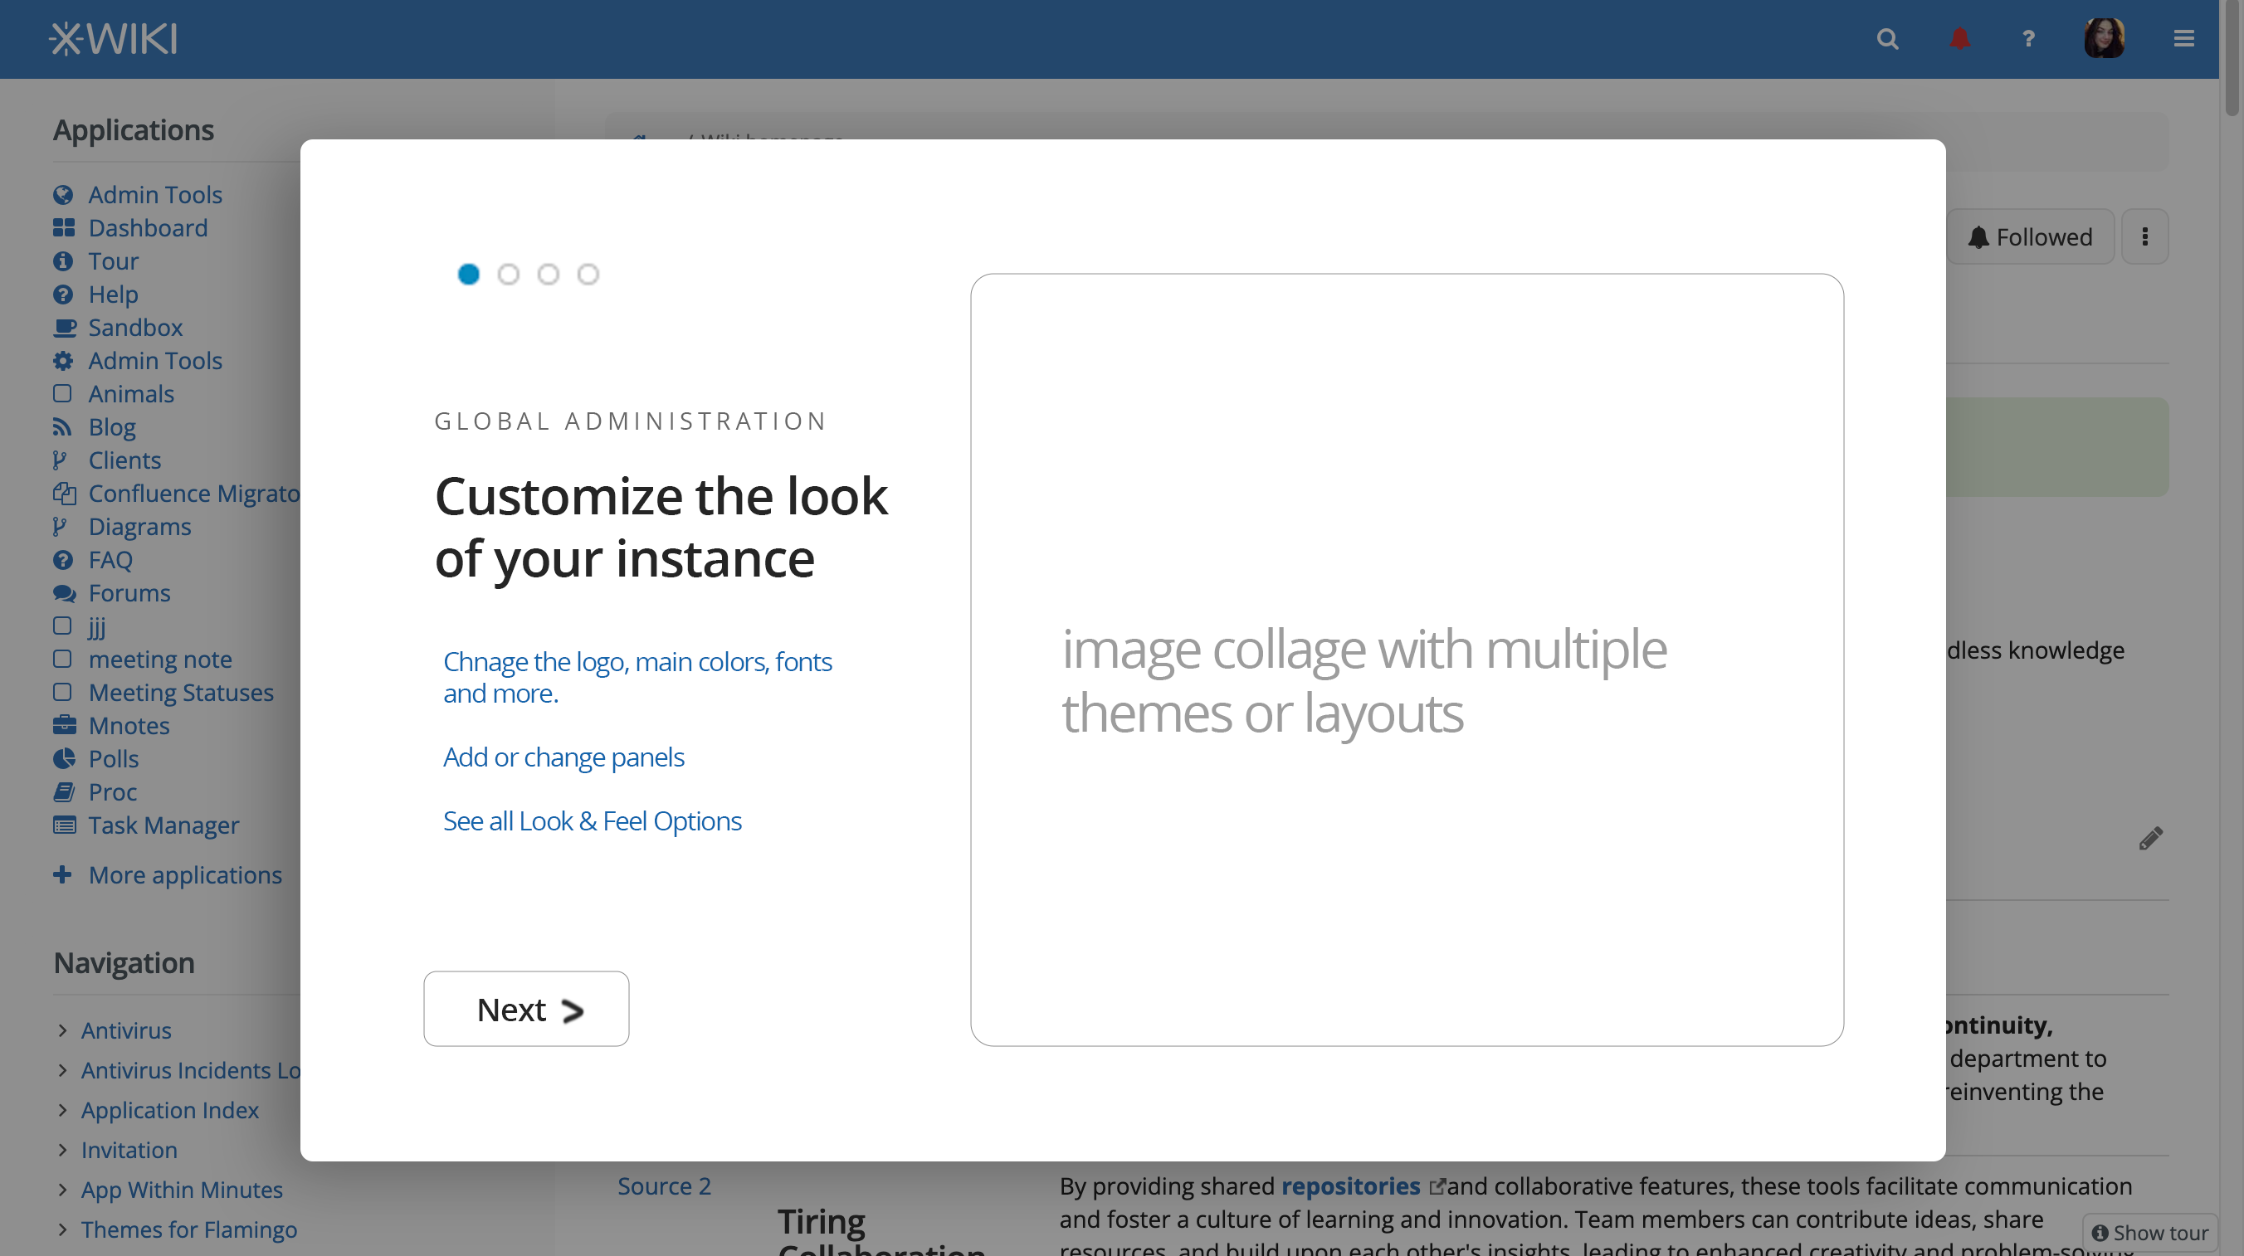Image resolution: width=2244 pixels, height=1256 pixels.
Task: Click the XWiki logo
Action: click(113, 39)
